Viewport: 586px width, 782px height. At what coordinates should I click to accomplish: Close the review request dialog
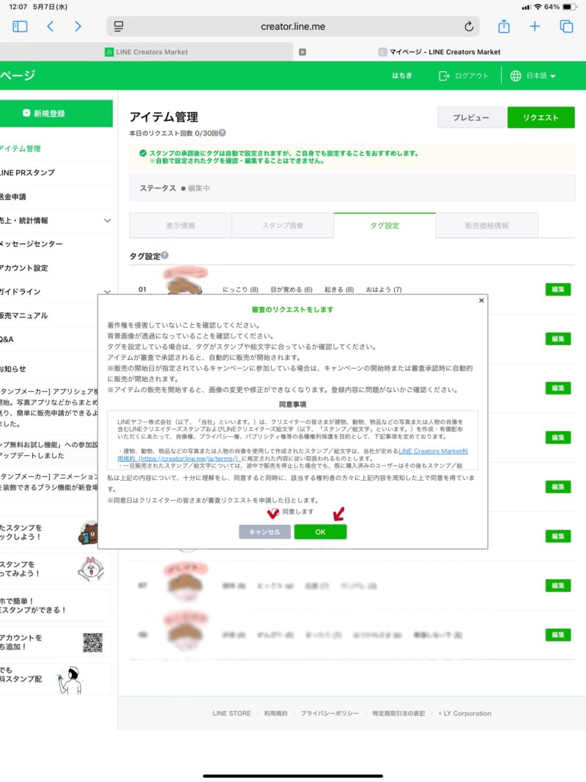click(x=481, y=300)
